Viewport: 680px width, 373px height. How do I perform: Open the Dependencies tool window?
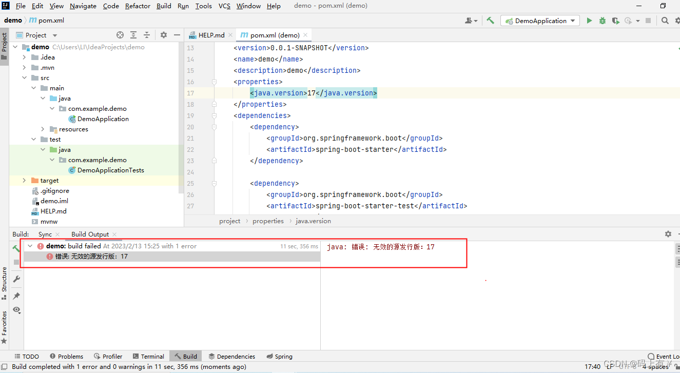pyautogui.click(x=232, y=356)
